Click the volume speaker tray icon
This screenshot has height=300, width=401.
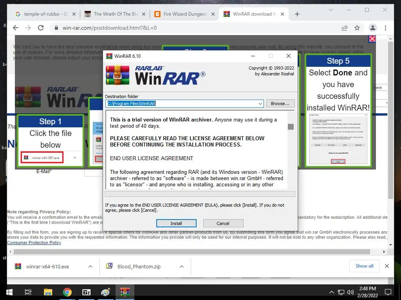coord(350,292)
